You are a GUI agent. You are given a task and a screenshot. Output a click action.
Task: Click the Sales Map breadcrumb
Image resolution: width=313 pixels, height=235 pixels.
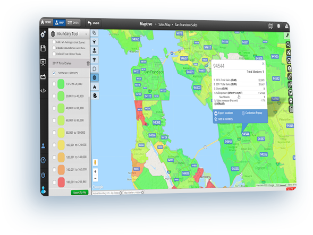pos(164,24)
